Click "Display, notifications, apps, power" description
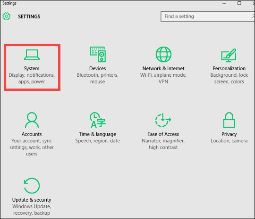255x219 pixels. click(32, 78)
